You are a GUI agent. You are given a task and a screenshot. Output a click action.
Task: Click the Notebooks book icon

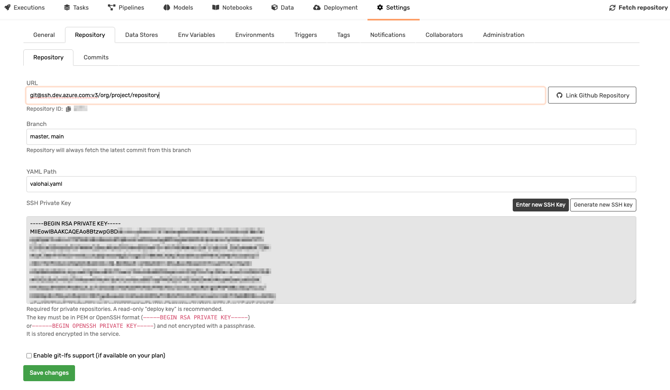coord(216,8)
